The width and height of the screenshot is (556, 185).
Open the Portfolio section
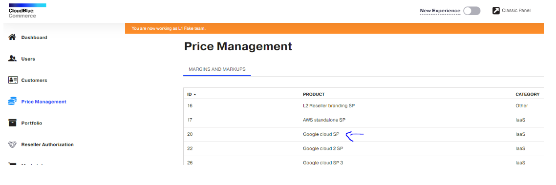coord(32,123)
